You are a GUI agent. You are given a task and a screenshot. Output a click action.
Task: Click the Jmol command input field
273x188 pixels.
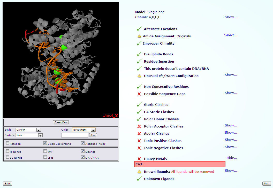pyautogui.click(x=75, y=135)
